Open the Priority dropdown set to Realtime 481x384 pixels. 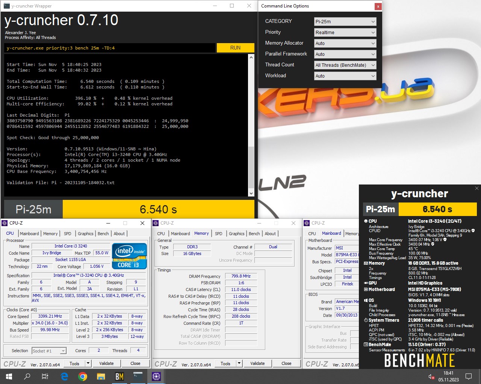pyautogui.click(x=345, y=33)
